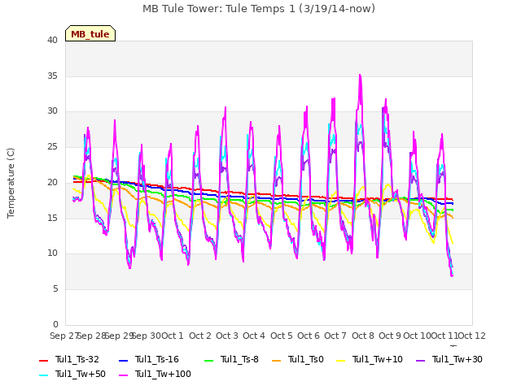Viewport: 521px width, 390px height.
Task: Click the Oct 5 x-axis date label
Action: [282, 336]
